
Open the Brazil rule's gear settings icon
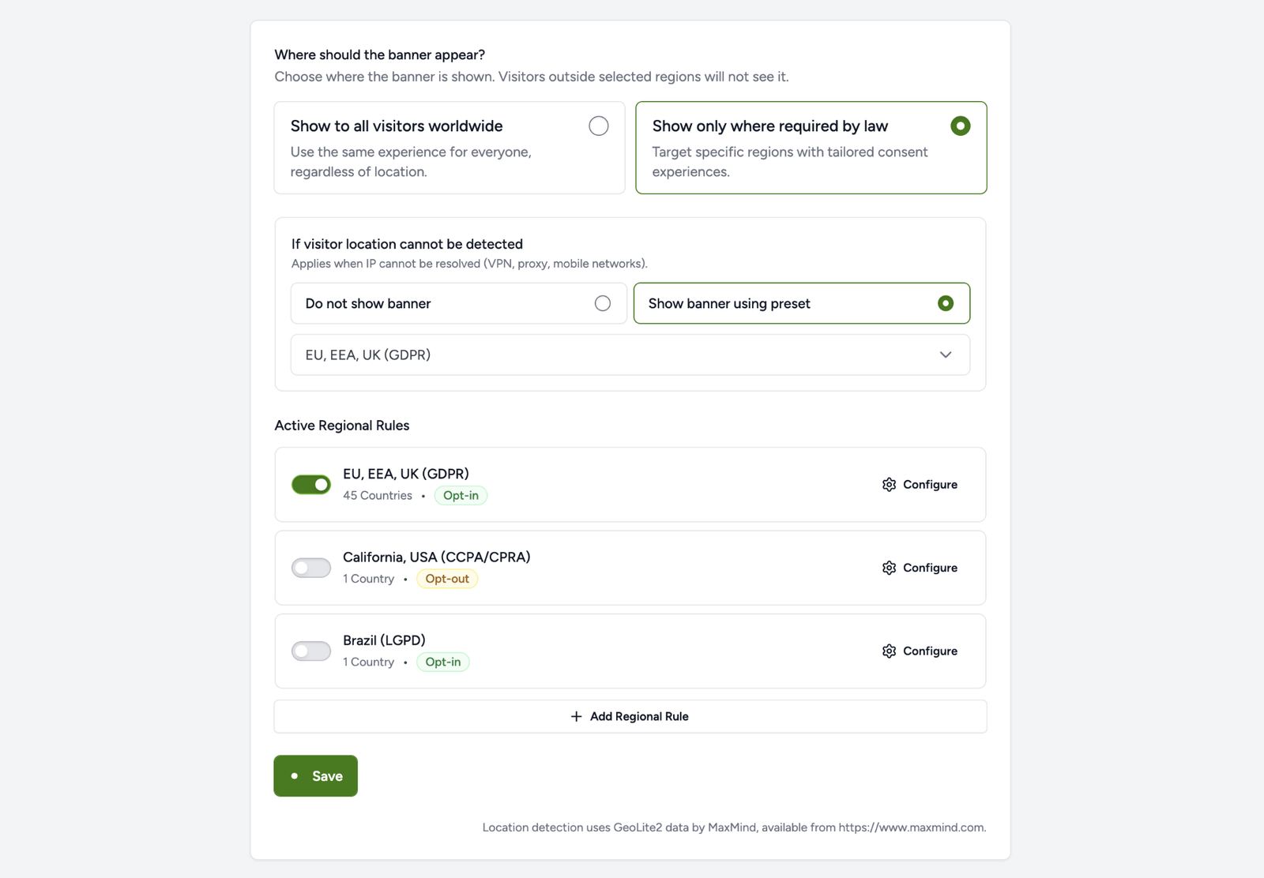[889, 651]
